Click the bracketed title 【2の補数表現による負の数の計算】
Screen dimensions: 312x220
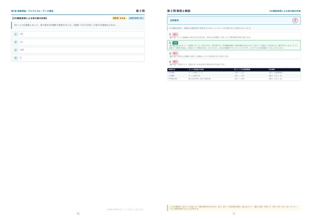30,18
